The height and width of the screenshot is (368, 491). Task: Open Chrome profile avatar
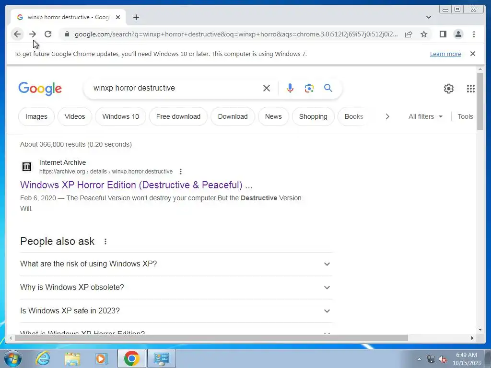(x=458, y=34)
